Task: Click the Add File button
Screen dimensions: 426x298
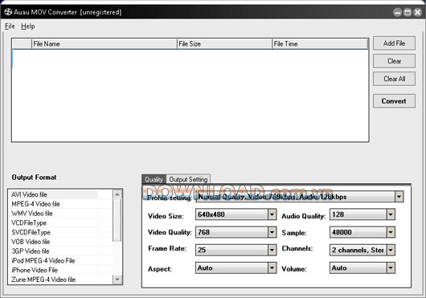Action: [x=394, y=43]
